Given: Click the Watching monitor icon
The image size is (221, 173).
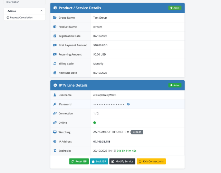Looking at the screenshot, I should coord(55,132).
